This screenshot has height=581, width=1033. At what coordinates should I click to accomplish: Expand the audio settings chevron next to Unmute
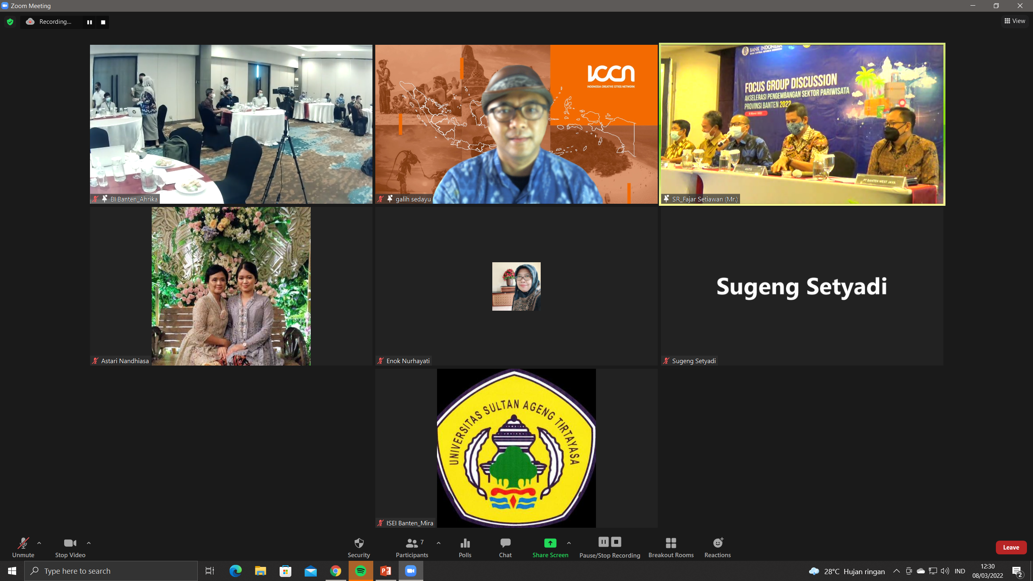[x=39, y=543]
